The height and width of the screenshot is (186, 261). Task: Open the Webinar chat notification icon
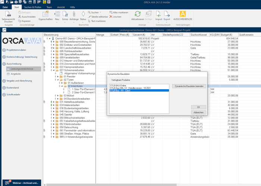(x=7, y=183)
